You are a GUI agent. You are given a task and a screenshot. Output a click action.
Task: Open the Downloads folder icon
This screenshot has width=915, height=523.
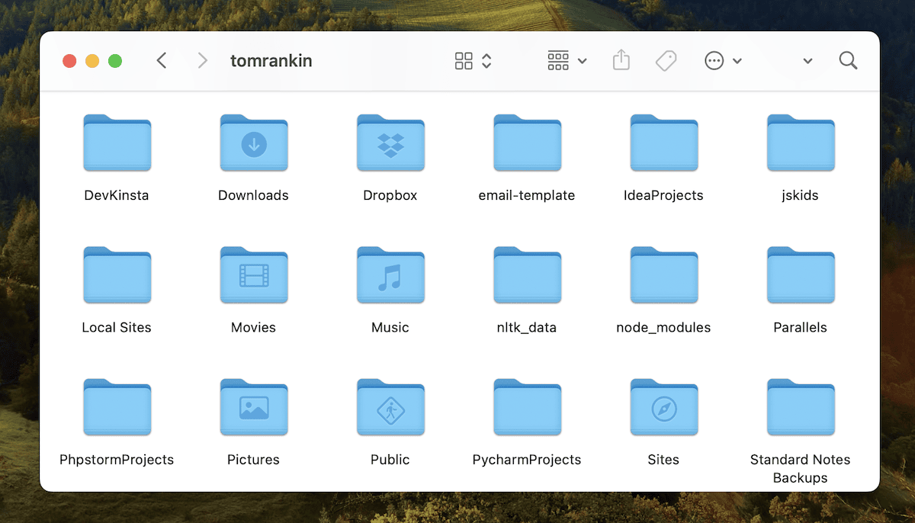tap(253, 143)
